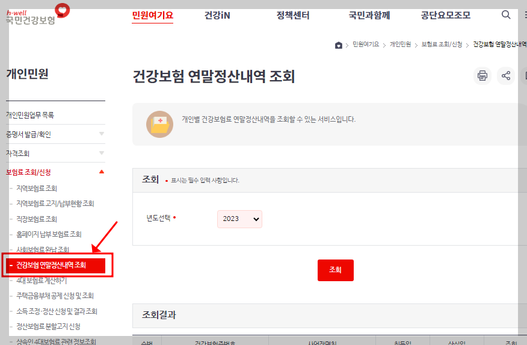Click the 건강보험 연말정산내역 조회 page heading
Image resolution: width=527 pixels, height=345 pixels.
(x=214, y=76)
